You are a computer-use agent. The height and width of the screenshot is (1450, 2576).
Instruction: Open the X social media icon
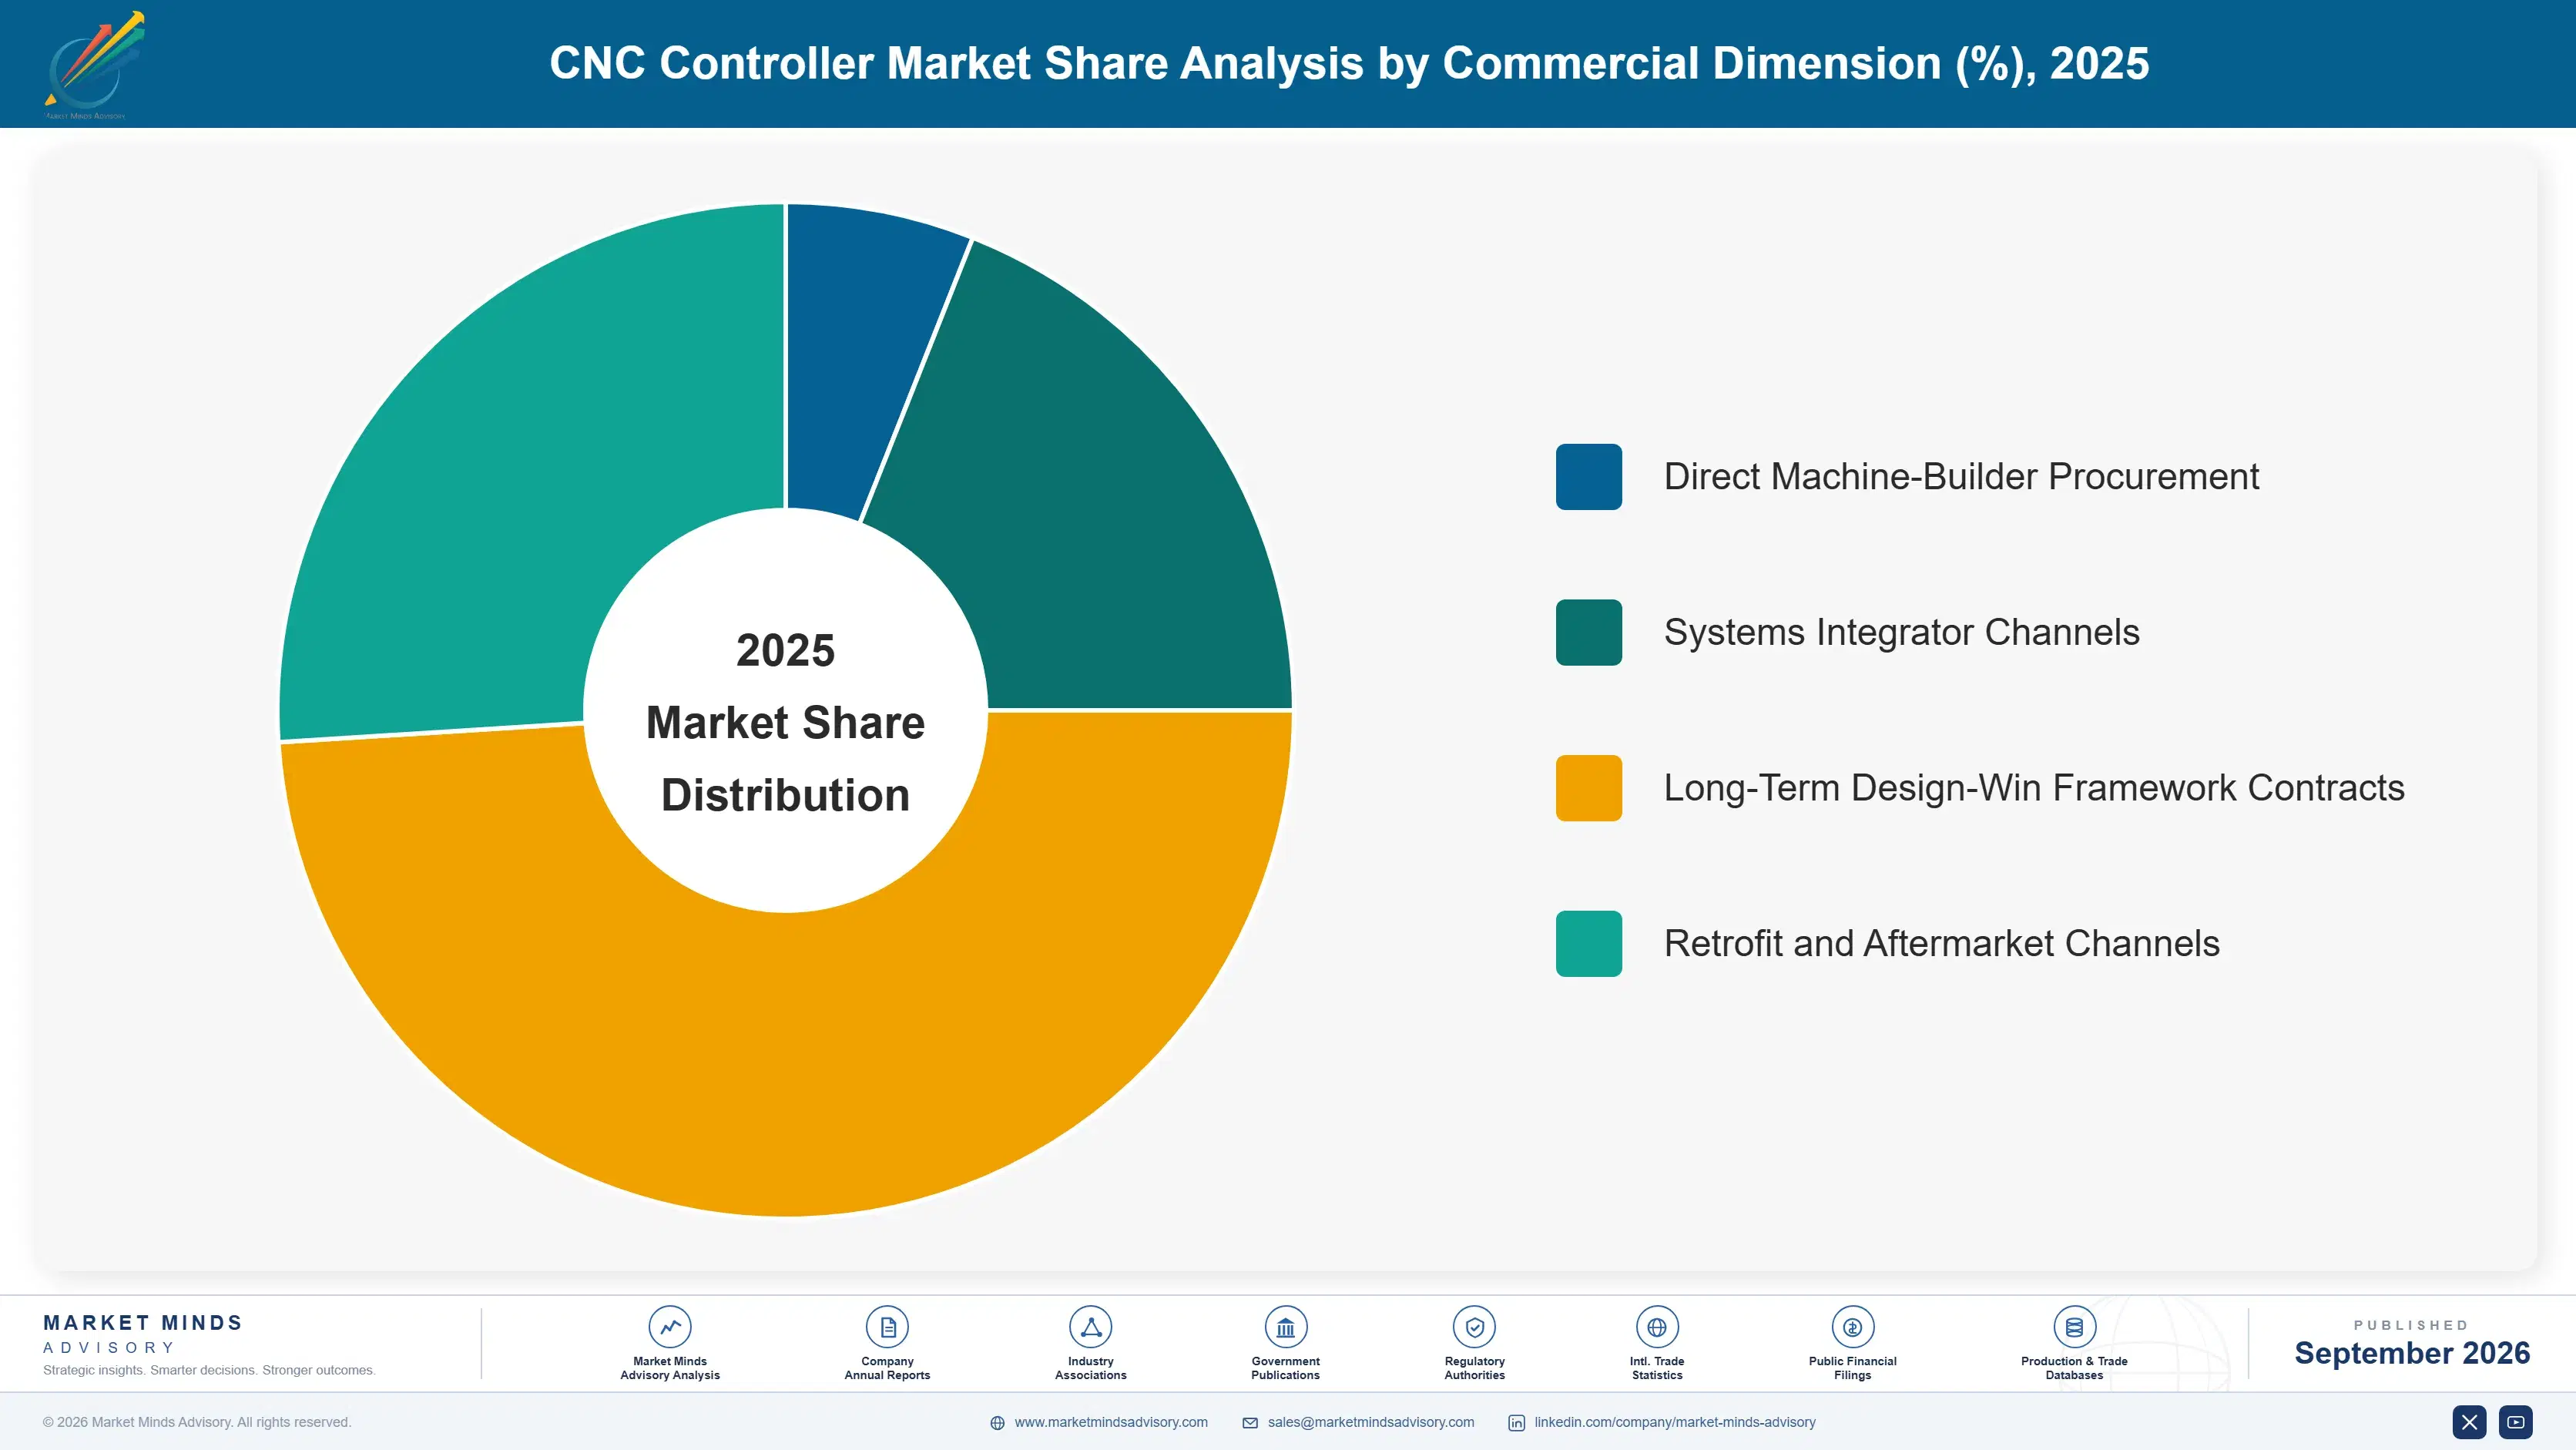click(x=2469, y=1422)
